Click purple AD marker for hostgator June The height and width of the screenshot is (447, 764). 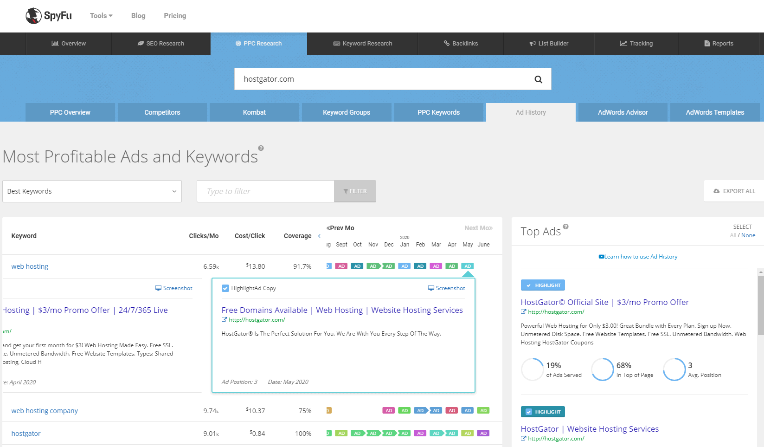pos(483,434)
